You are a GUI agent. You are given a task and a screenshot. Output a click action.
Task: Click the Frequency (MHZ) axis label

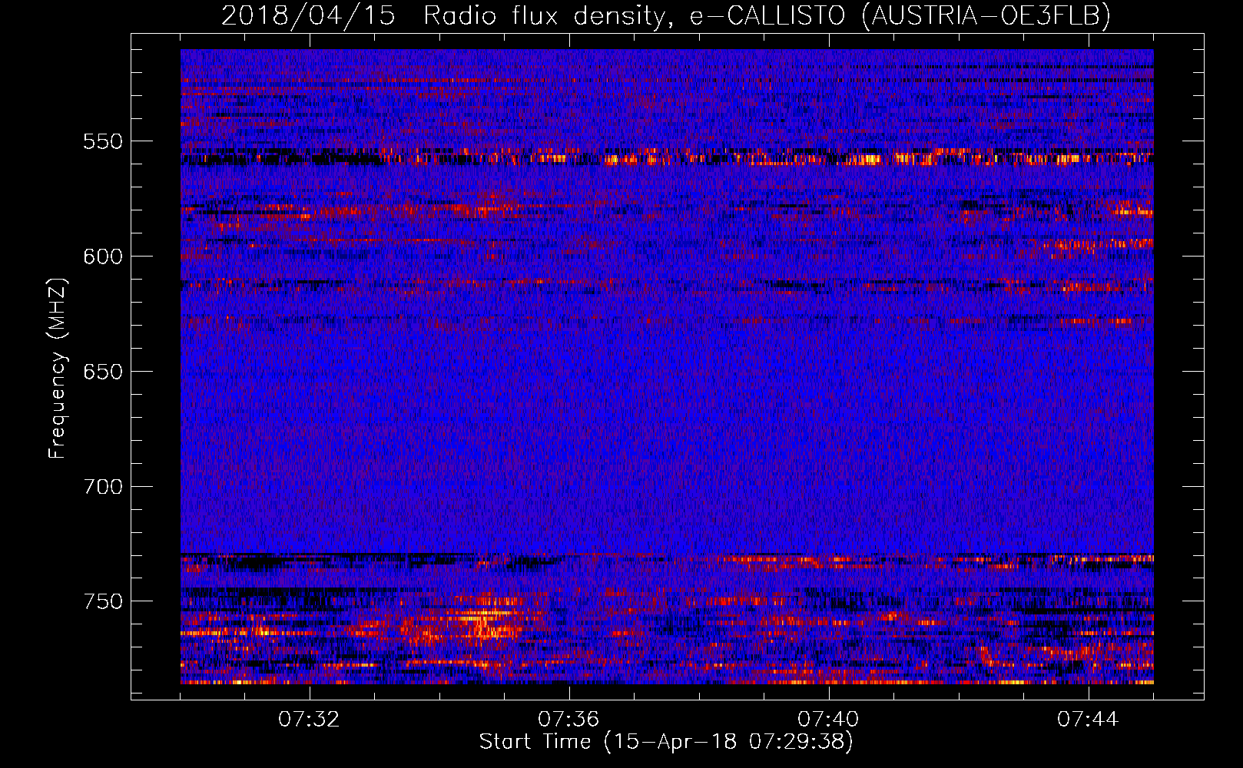pos(58,368)
